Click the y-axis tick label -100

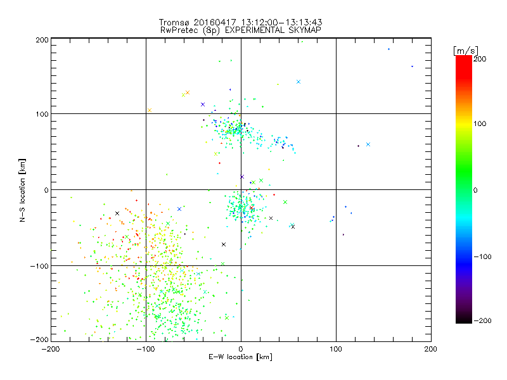pos(40,266)
